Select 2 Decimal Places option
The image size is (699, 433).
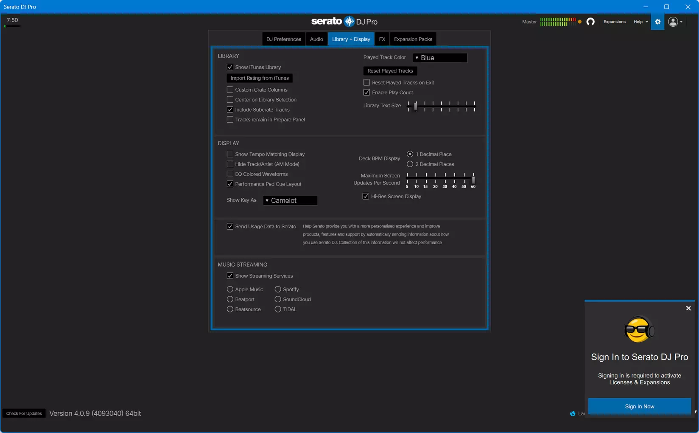pos(410,164)
